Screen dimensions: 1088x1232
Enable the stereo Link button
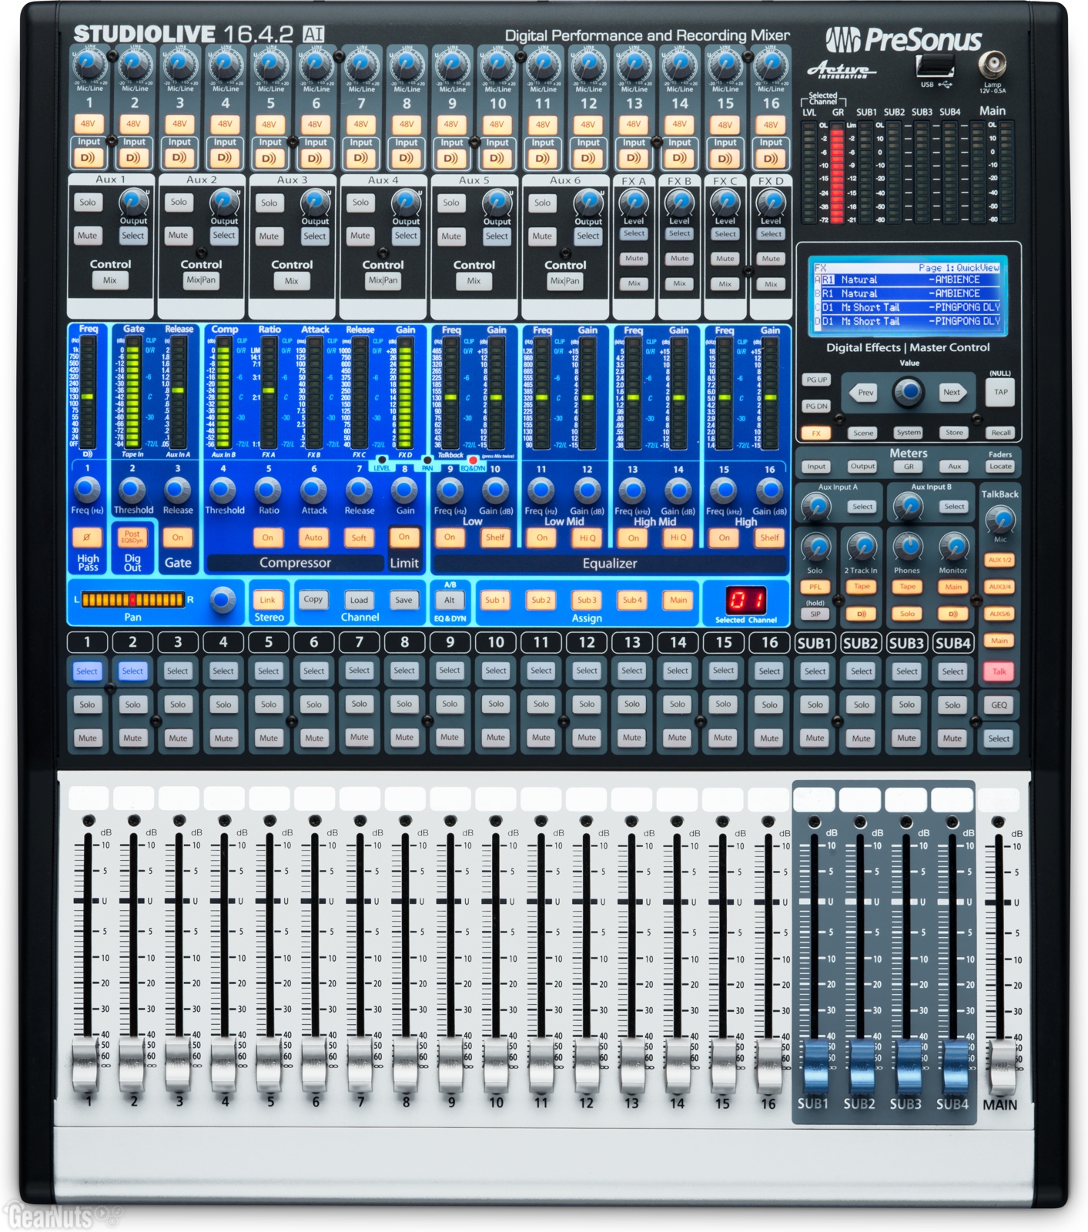(268, 600)
